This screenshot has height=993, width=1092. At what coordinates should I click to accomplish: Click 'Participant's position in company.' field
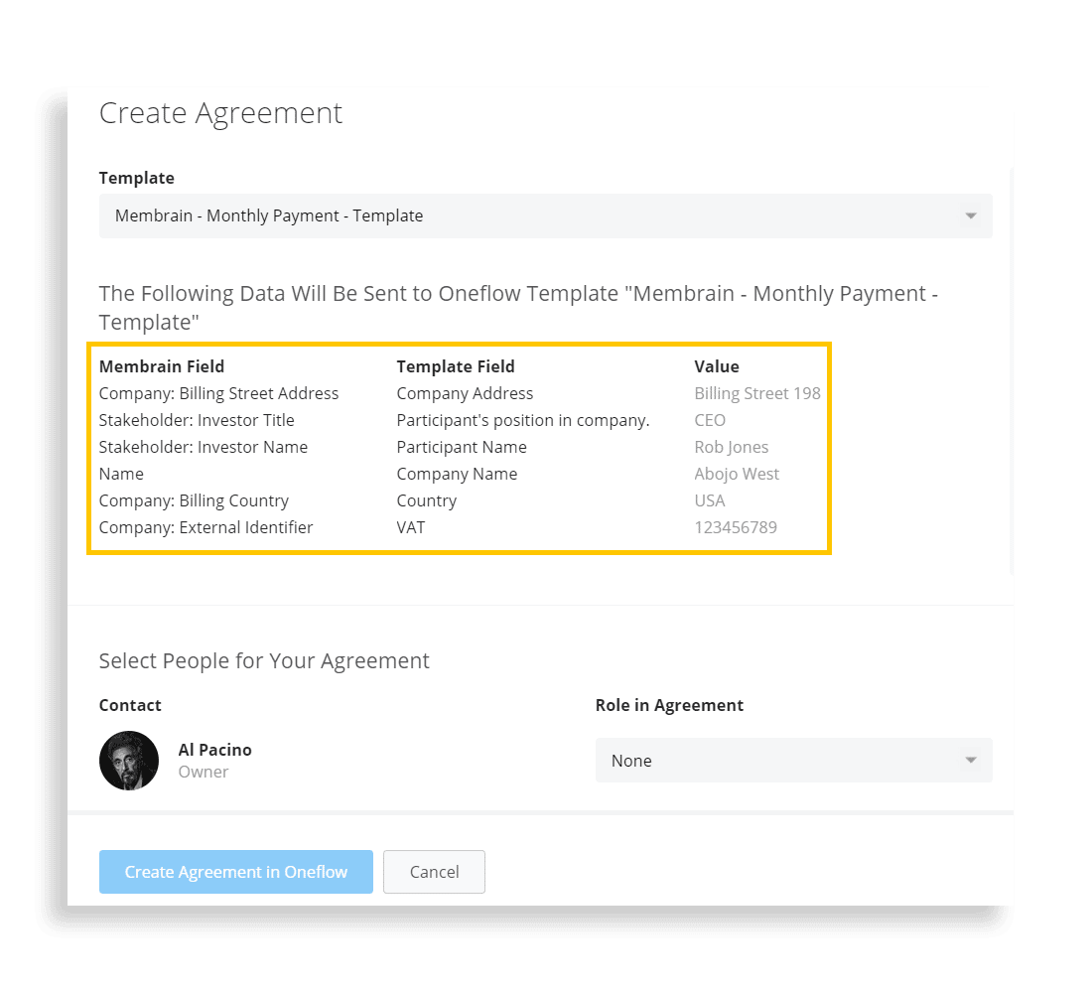pyautogui.click(x=523, y=420)
